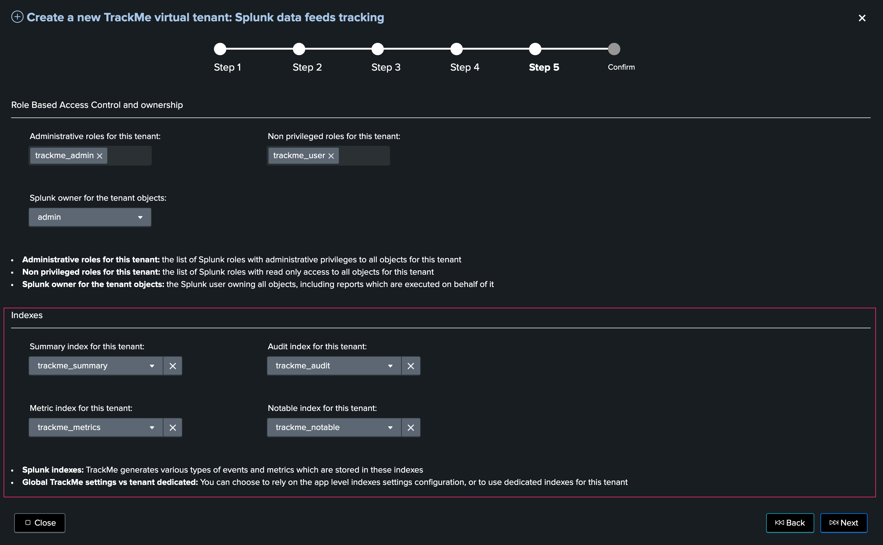Jump to Step 1 in the wizard
883x545 pixels.
220,49
